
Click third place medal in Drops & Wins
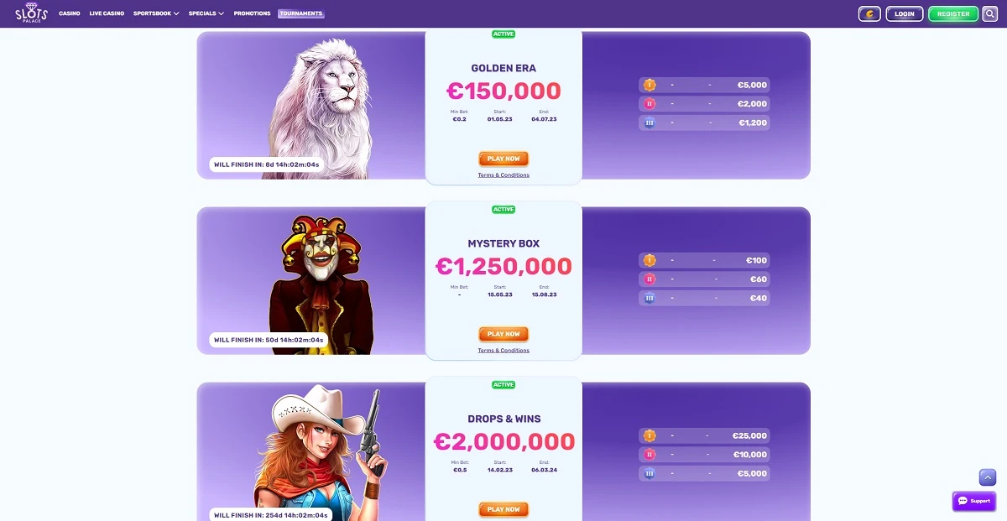649,473
